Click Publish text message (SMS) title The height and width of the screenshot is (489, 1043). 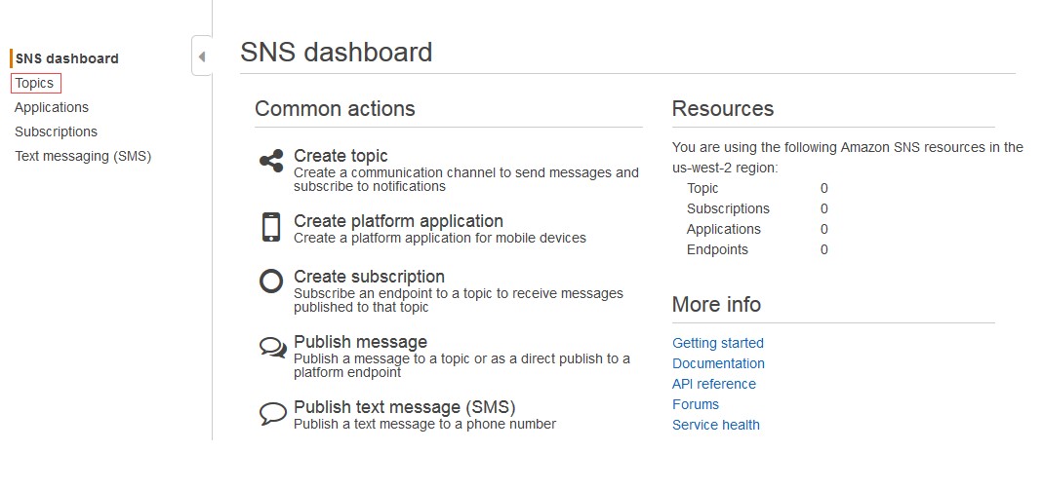[x=405, y=406]
